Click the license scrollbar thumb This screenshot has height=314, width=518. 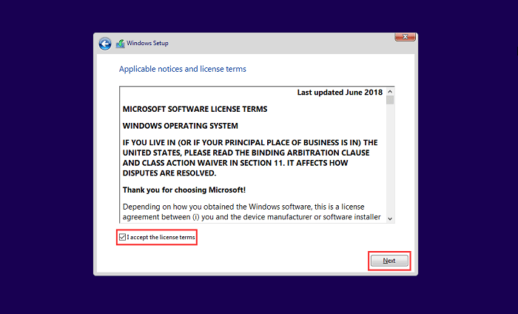click(390, 100)
